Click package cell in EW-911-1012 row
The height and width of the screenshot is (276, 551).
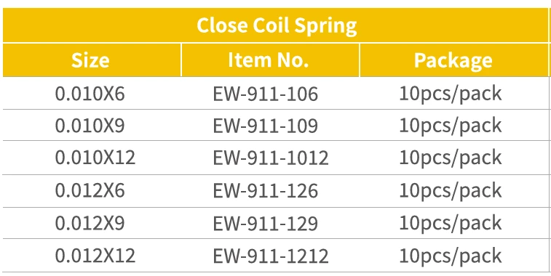click(x=451, y=158)
